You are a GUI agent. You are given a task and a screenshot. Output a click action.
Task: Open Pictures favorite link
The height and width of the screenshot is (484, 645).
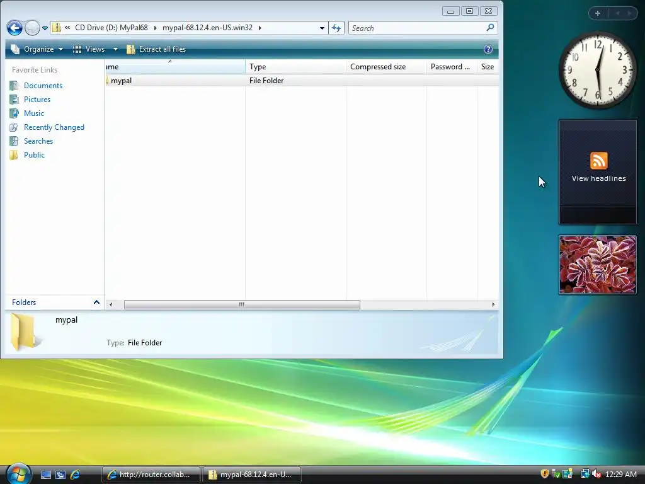click(x=37, y=99)
